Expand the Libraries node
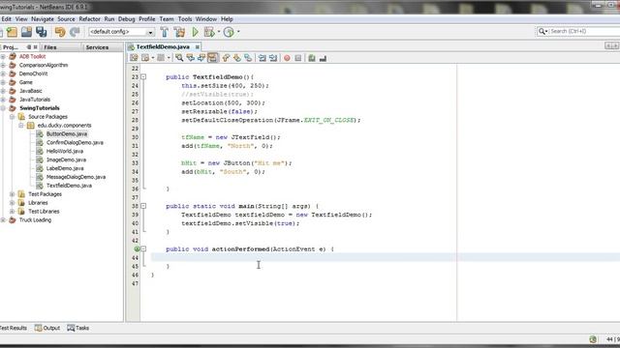Screen dimensions: 620x348 (13, 203)
